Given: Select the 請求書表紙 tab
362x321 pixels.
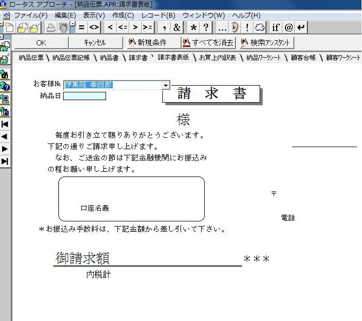Looking at the screenshot, I should [173, 57].
